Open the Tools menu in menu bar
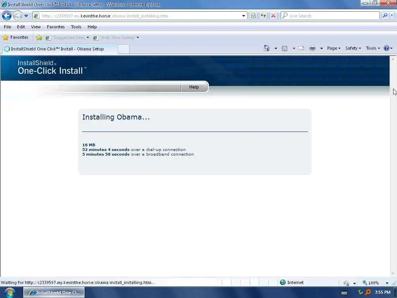The height and width of the screenshot is (298, 397). click(76, 27)
